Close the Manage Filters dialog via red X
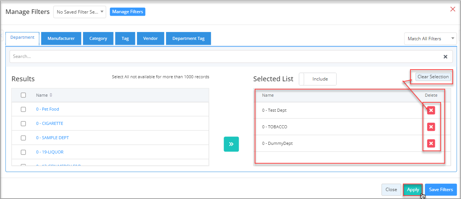This screenshot has height=199, width=461. [453, 9]
